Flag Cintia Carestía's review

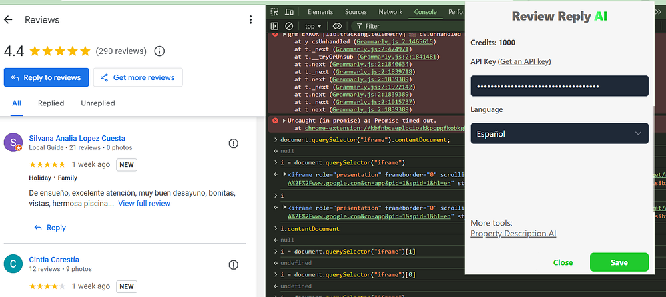coord(234,264)
